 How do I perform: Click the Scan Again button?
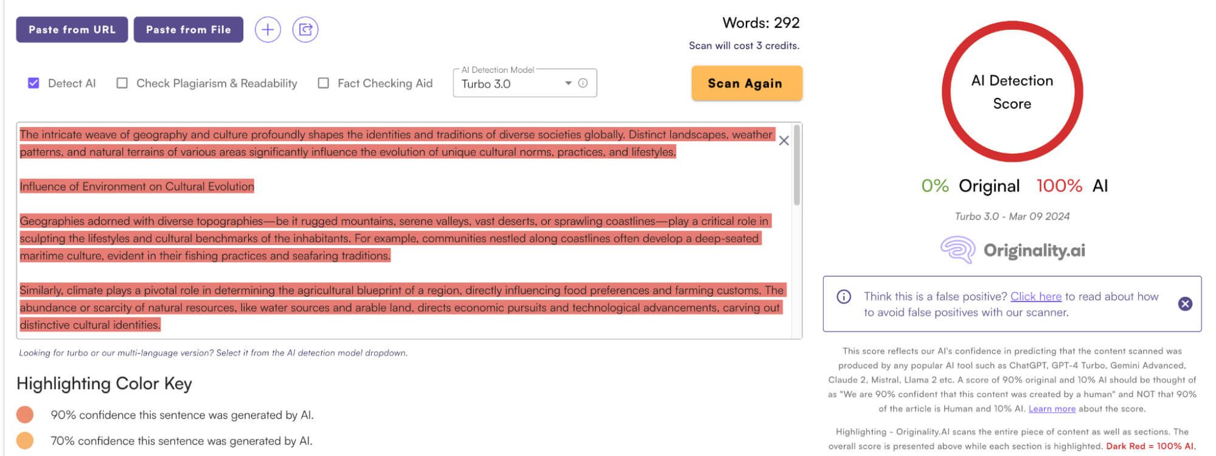click(x=746, y=83)
